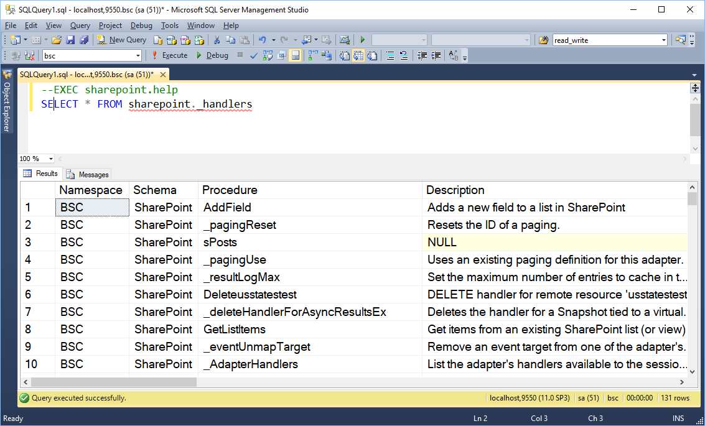This screenshot has height=426, width=705.
Task: Close the SQLQuery1.sql document tab
Action: click(163, 75)
